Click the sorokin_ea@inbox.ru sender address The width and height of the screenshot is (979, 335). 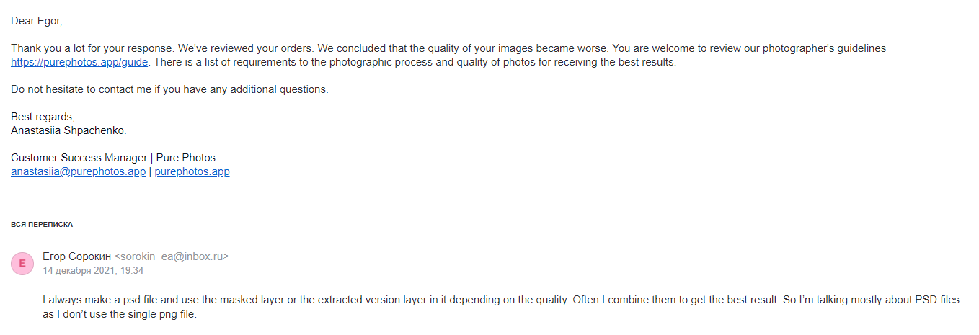point(172,256)
